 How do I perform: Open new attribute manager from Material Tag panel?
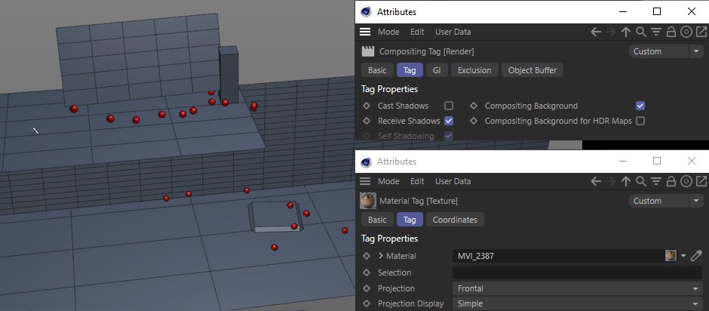[x=701, y=181]
